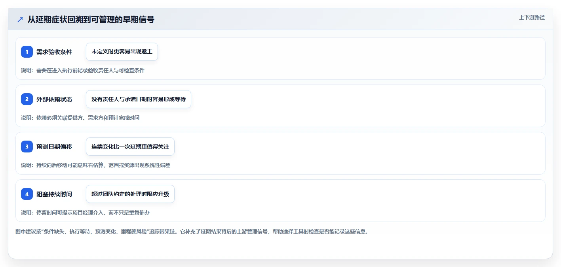Screen dimensions: 561x267
Task: Click the 连续变化比一次延期更值得关注 chip
Action: click(130, 147)
